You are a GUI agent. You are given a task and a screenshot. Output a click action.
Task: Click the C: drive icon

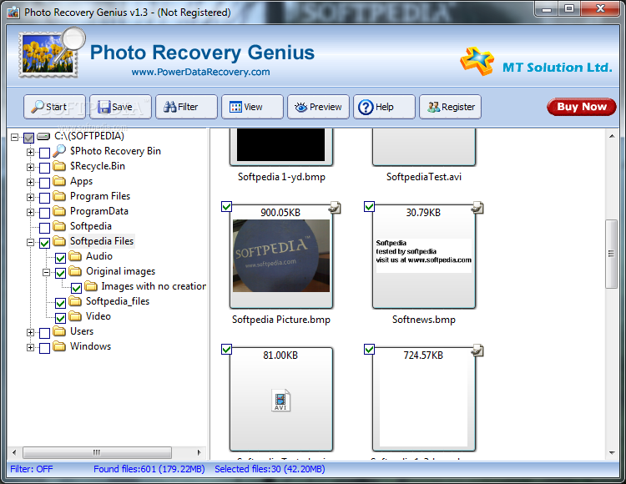pyautogui.click(x=43, y=137)
